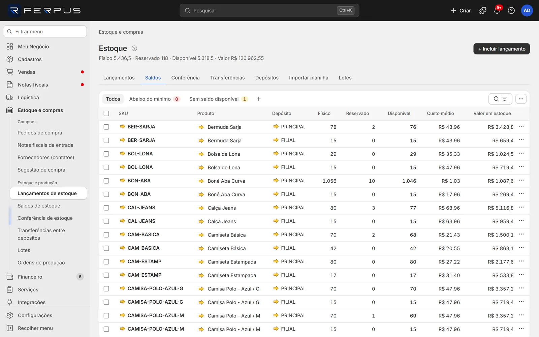Click the integrations puzzle icon in header

pyautogui.click(x=483, y=10)
